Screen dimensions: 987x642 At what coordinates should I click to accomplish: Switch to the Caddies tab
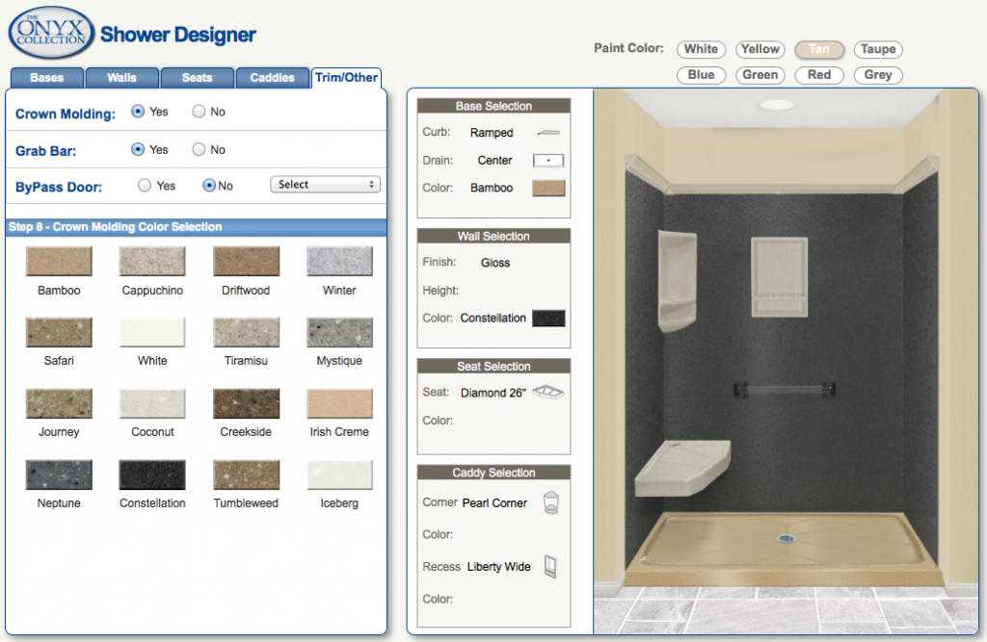(x=272, y=78)
